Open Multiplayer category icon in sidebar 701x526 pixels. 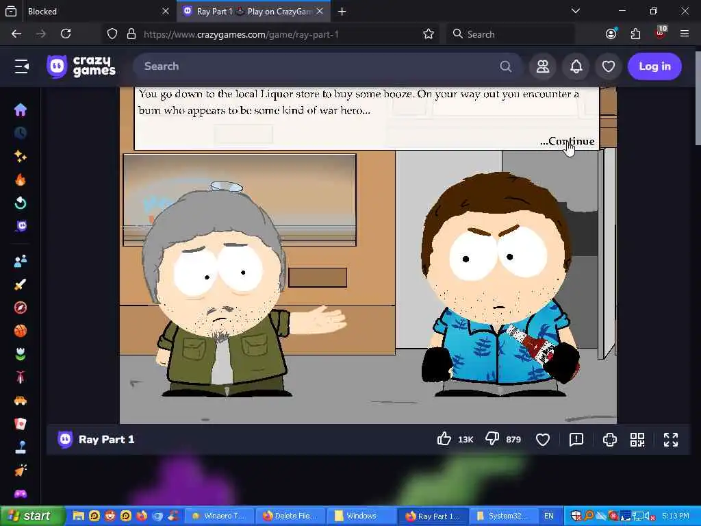[x=20, y=261]
